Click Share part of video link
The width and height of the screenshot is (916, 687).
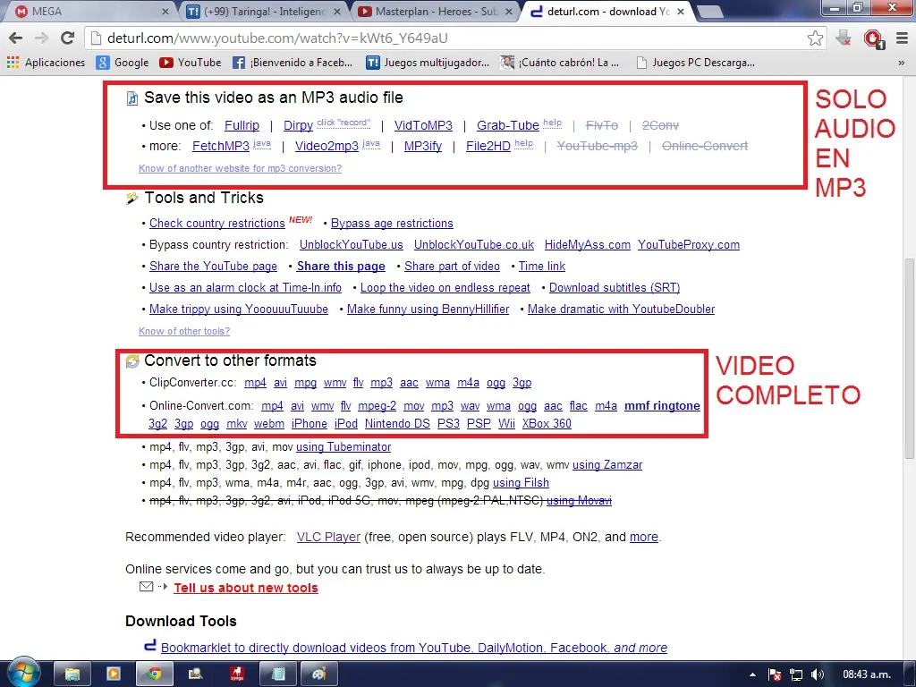pos(452,267)
